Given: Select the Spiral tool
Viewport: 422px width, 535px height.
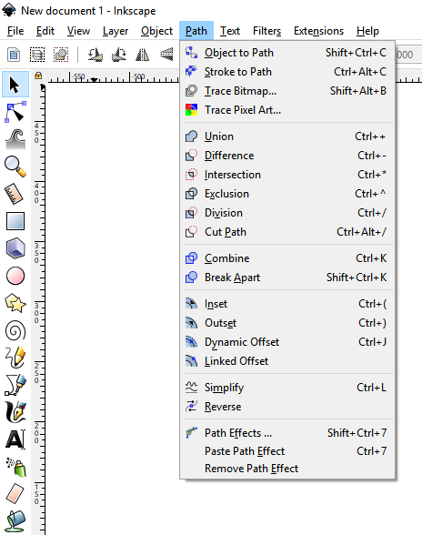Looking at the screenshot, I should click(15, 330).
